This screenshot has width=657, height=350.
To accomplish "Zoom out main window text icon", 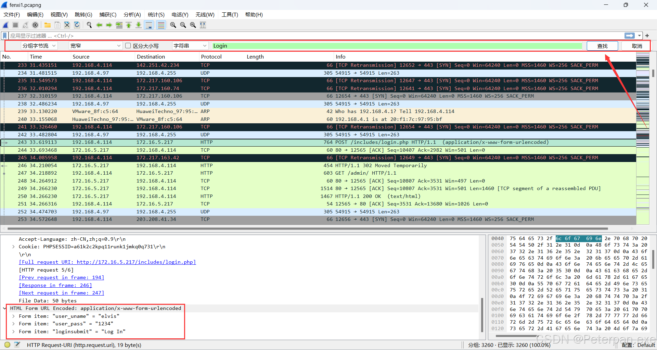I will [x=183, y=25].
